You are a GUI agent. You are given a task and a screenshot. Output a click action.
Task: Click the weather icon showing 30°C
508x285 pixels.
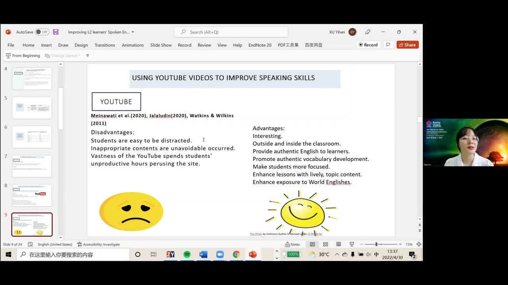click(x=312, y=254)
